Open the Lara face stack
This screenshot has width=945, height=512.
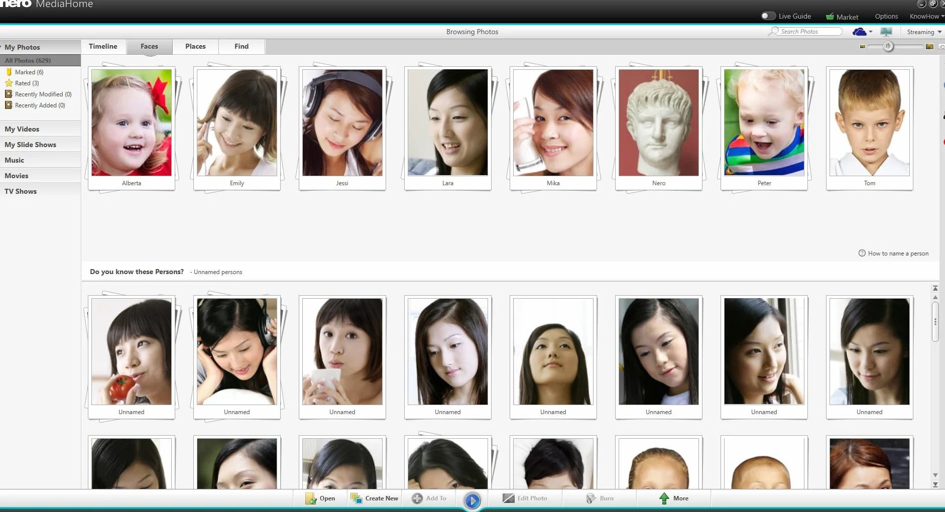tap(448, 129)
